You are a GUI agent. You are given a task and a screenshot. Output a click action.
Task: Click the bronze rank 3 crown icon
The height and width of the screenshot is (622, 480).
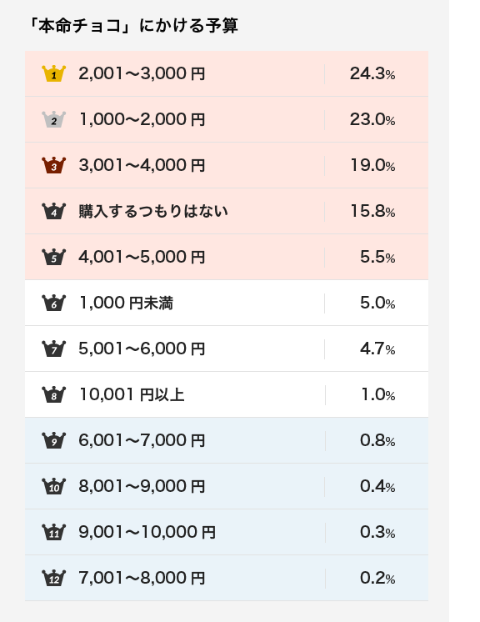coord(54,165)
